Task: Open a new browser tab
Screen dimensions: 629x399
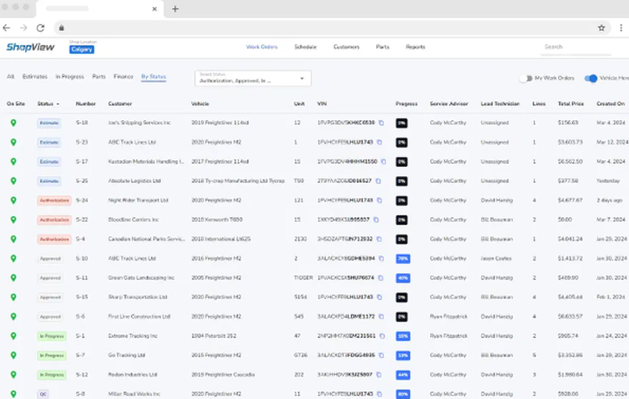Action: [175, 9]
